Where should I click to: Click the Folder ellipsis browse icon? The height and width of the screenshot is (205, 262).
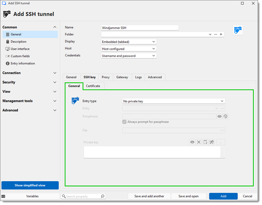[x=216, y=34]
